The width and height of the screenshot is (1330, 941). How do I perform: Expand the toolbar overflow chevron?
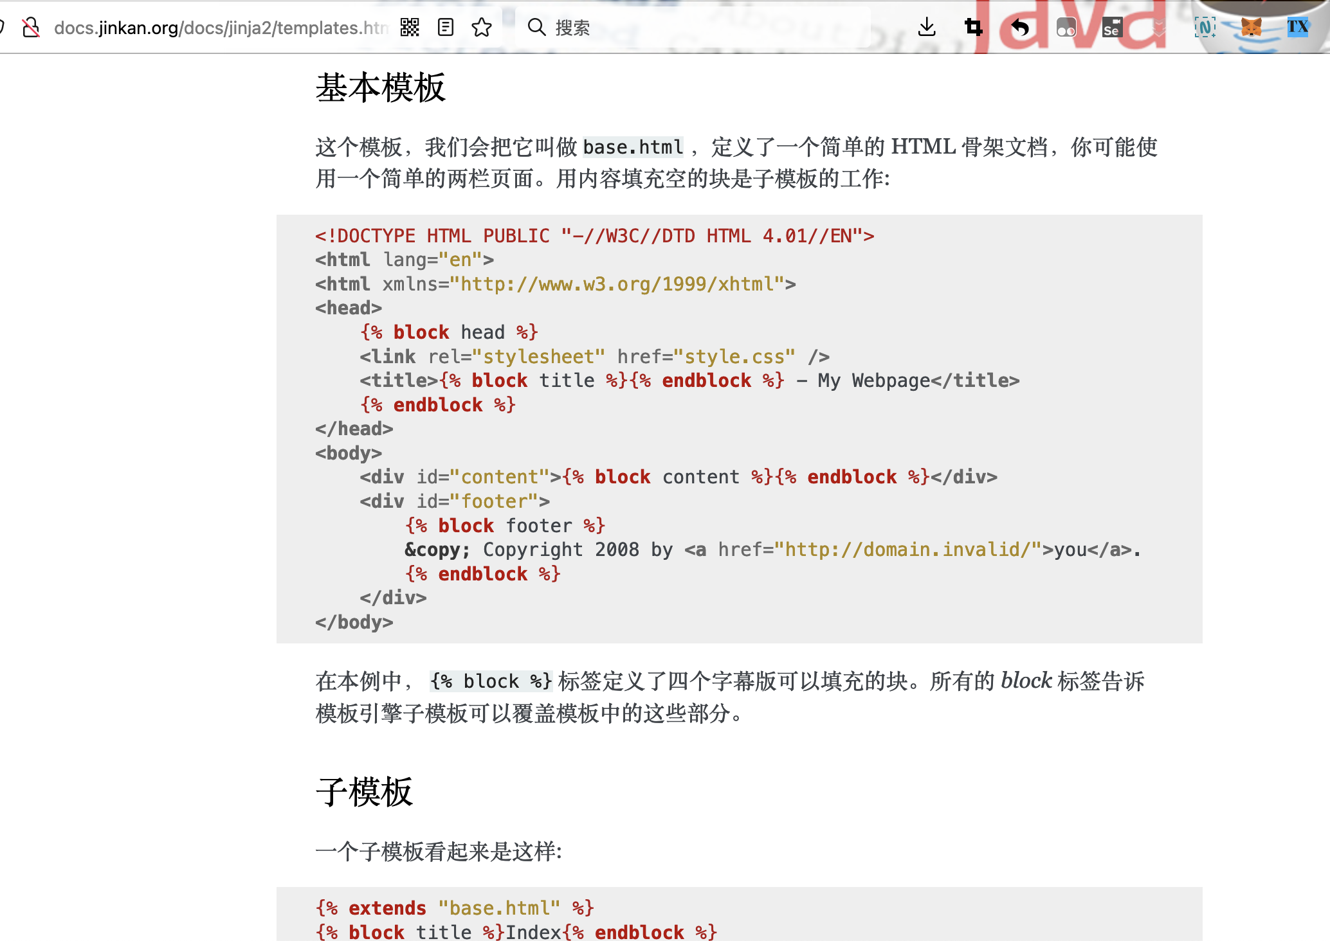pos(1158,27)
